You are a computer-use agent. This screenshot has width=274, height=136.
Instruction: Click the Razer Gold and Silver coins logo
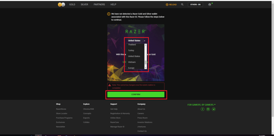pos(61,5)
